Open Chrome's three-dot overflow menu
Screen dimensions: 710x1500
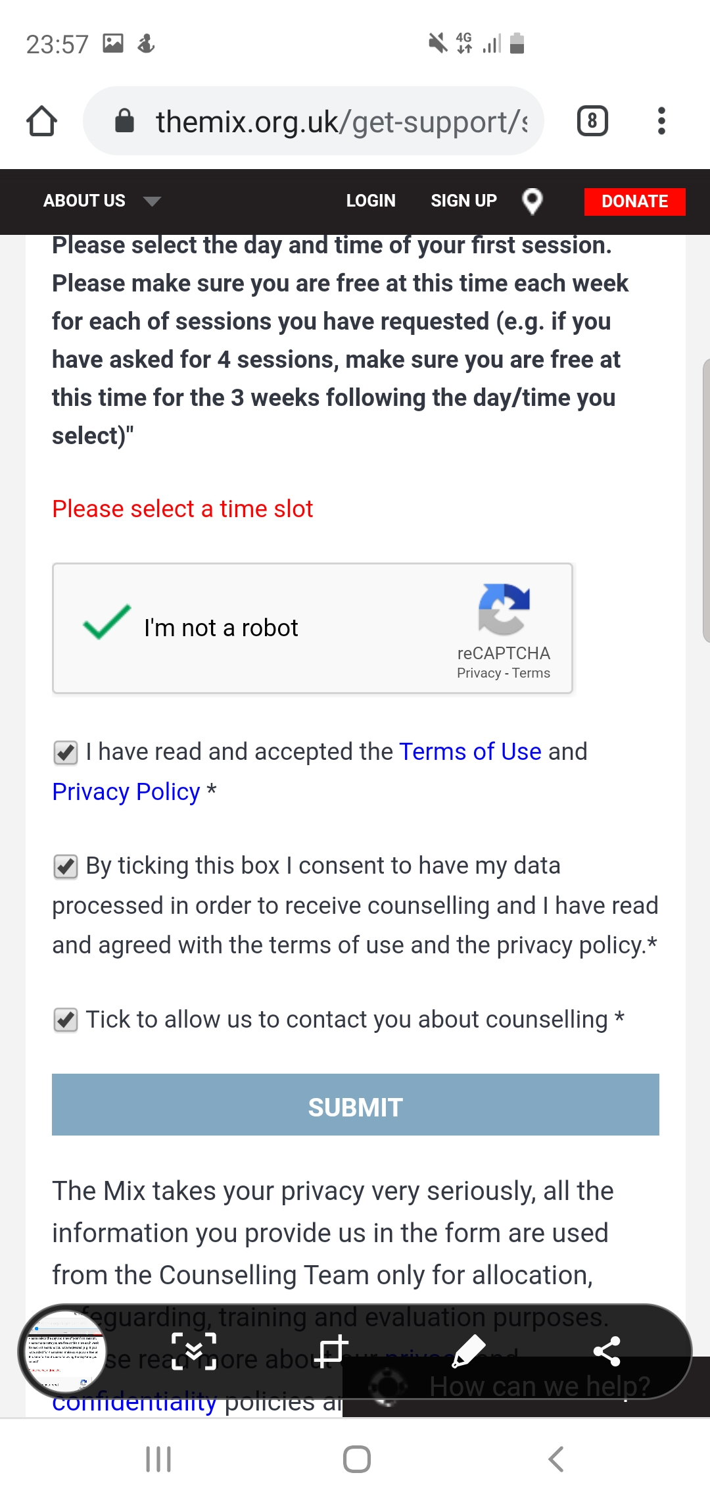[661, 120]
